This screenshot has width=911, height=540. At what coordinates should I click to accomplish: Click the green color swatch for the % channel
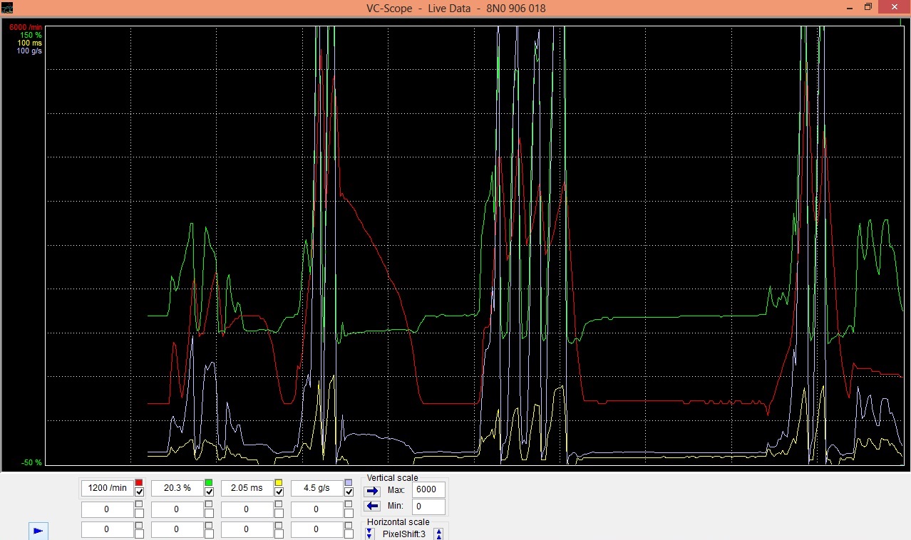(x=209, y=483)
